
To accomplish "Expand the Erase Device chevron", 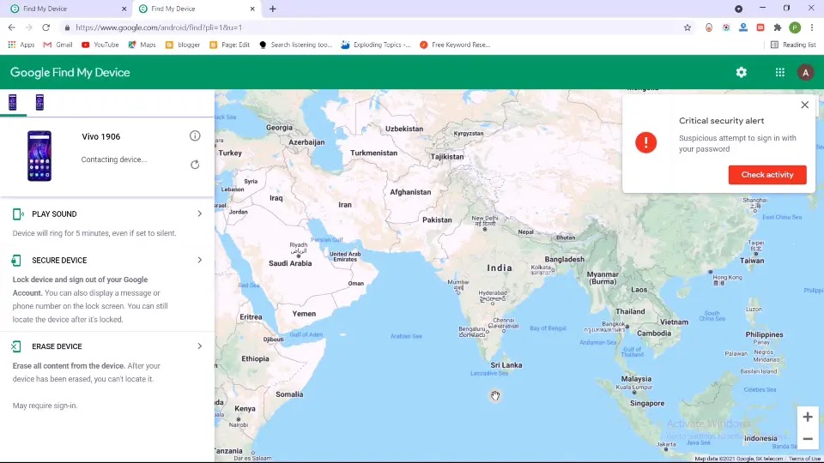I will tap(200, 346).
